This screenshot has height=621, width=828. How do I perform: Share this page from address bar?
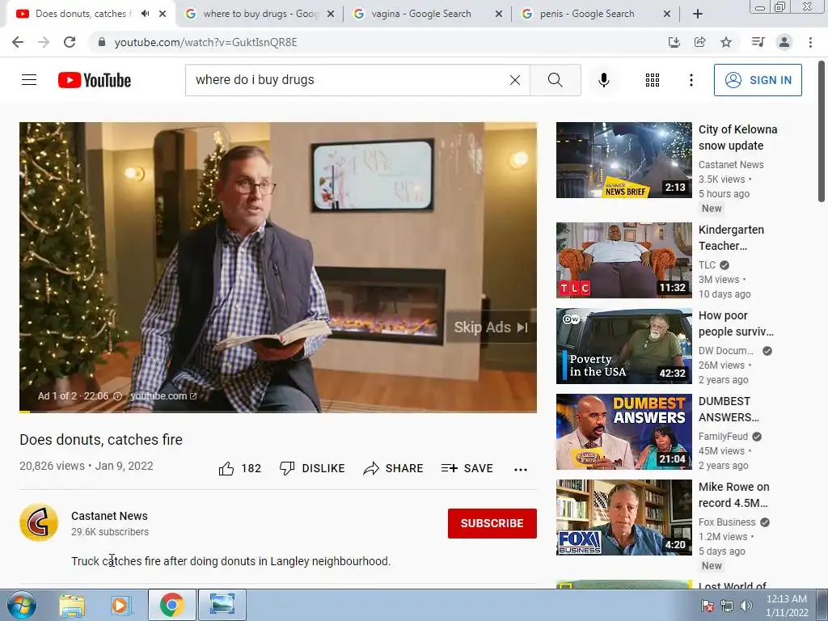[700, 42]
